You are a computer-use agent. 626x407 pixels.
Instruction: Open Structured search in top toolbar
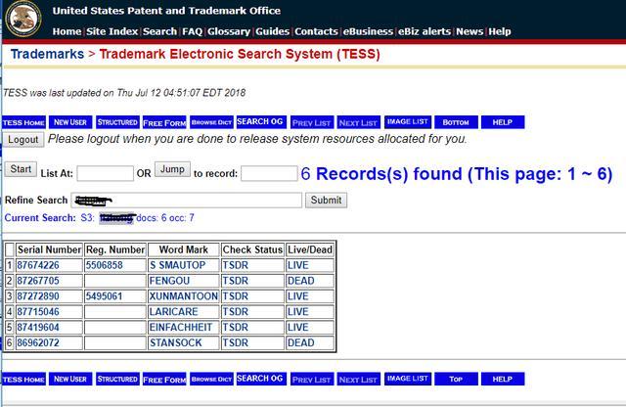117,122
